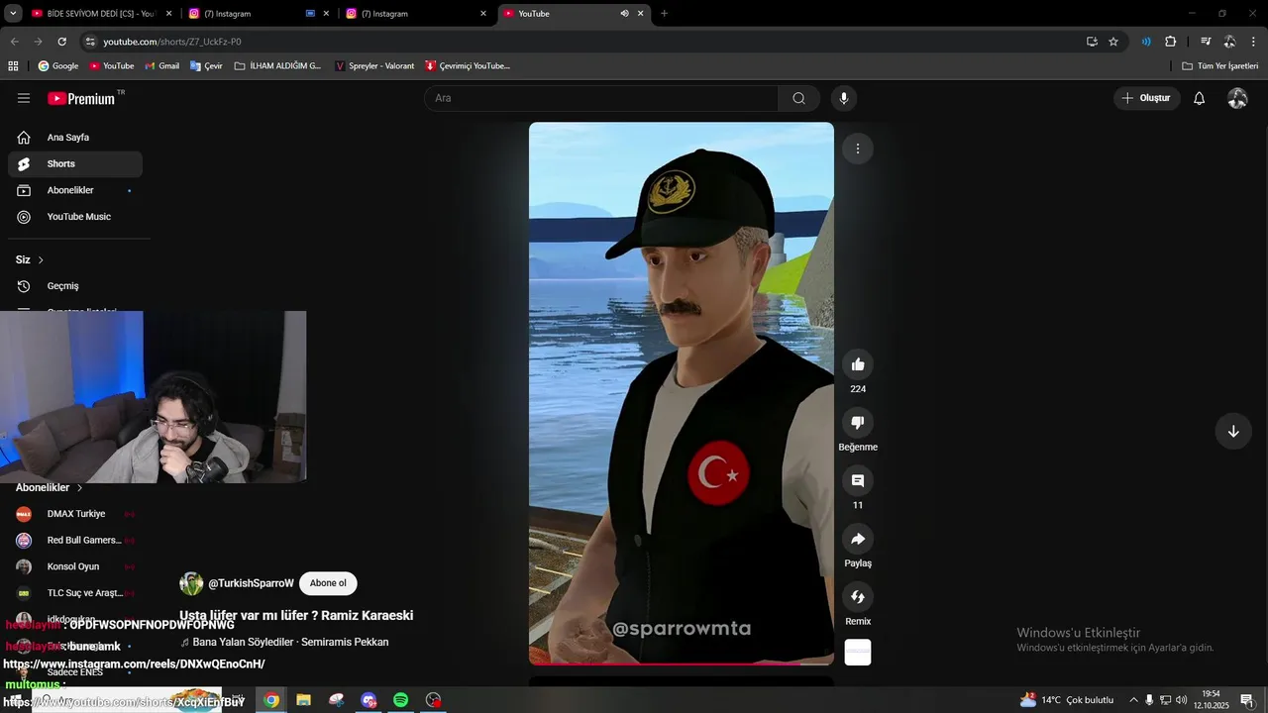Click the search magnifier button
The height and width of the screenshot is (713, 1268).
pyautogui.click(x=798, y=98)
